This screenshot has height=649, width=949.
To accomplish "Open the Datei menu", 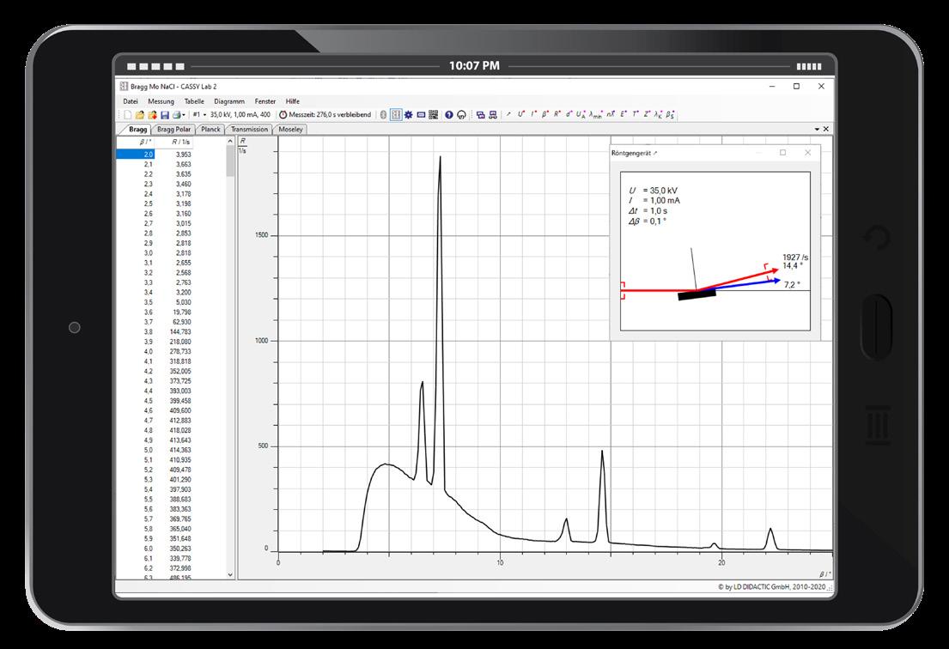I will click(131, 101).
